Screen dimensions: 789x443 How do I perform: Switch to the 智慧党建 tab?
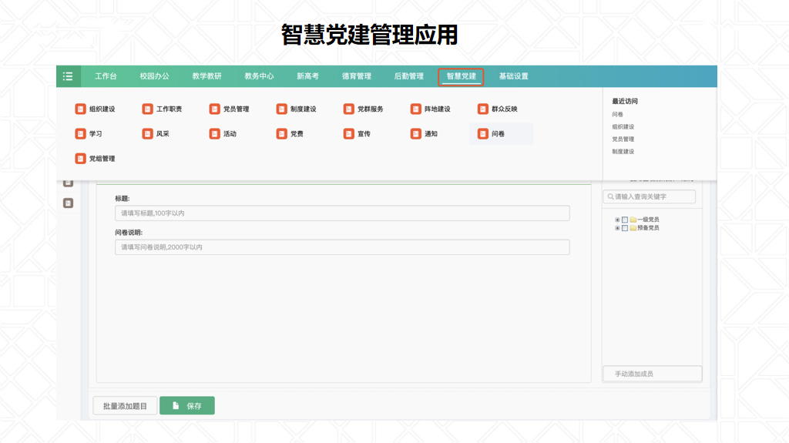tap(461, 76)
